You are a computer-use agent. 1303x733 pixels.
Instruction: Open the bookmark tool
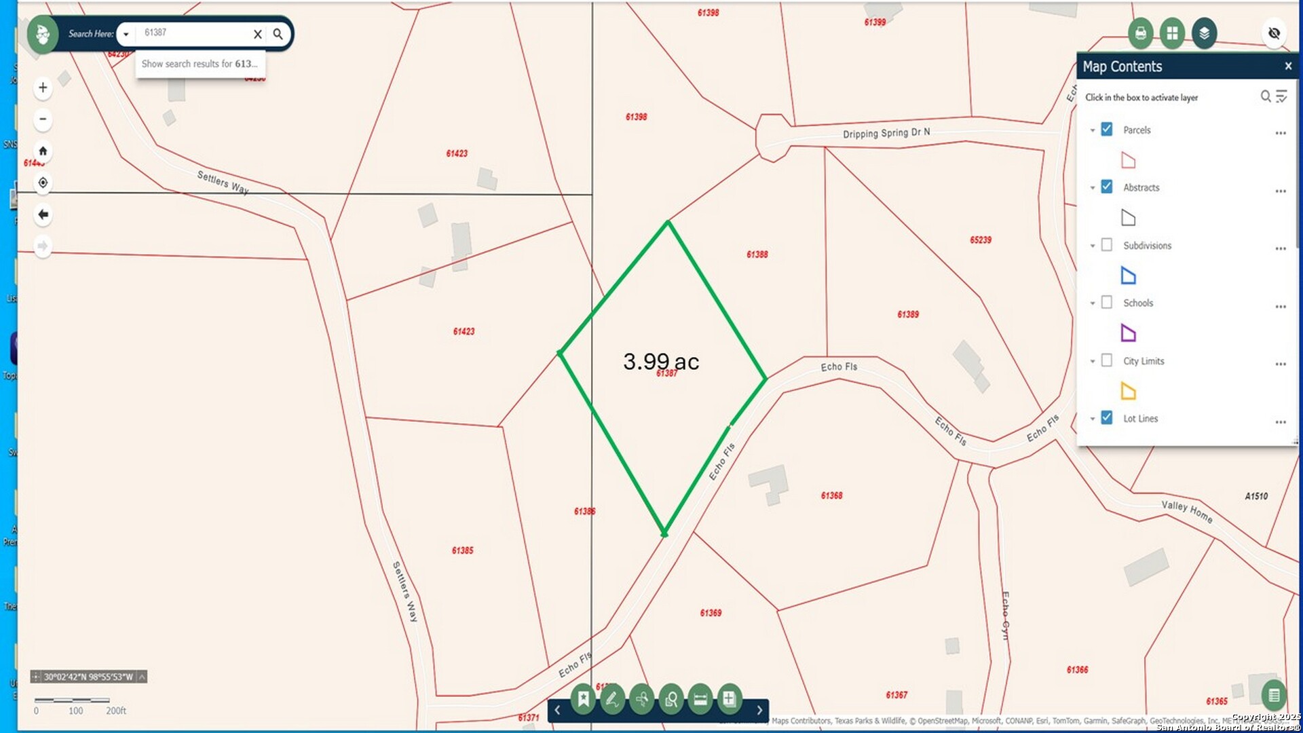coord(583,699)
